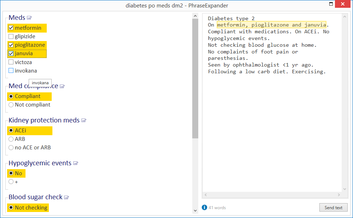This screenshot has width=353, height=218.
Task: Select the + hypoglycemic events option
Action: point(11,182)
